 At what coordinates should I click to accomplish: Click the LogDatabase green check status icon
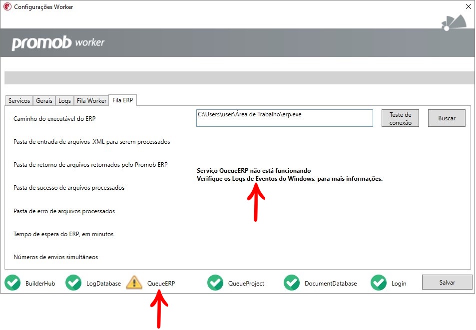tap(73, 283)
